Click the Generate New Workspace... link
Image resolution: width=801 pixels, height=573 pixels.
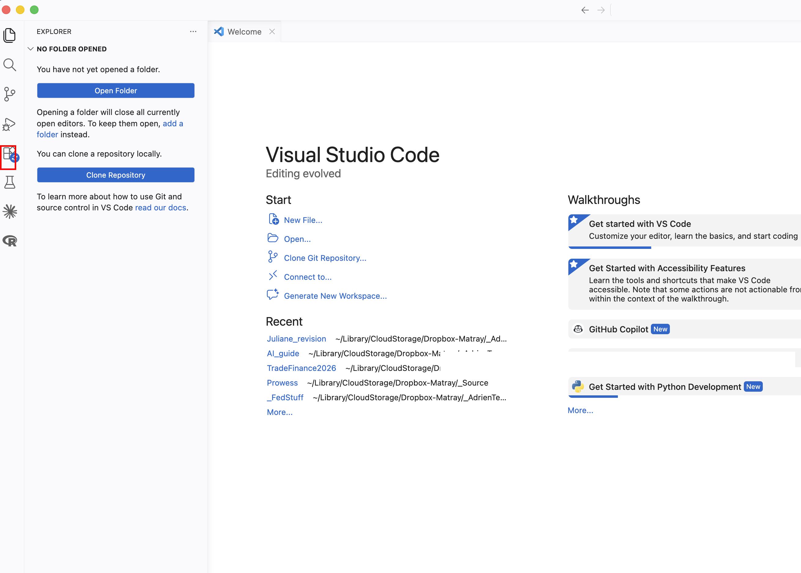click(335, 296)
